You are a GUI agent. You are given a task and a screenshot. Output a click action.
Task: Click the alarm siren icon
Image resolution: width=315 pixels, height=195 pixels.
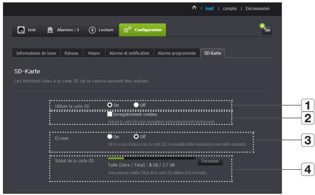50,30
